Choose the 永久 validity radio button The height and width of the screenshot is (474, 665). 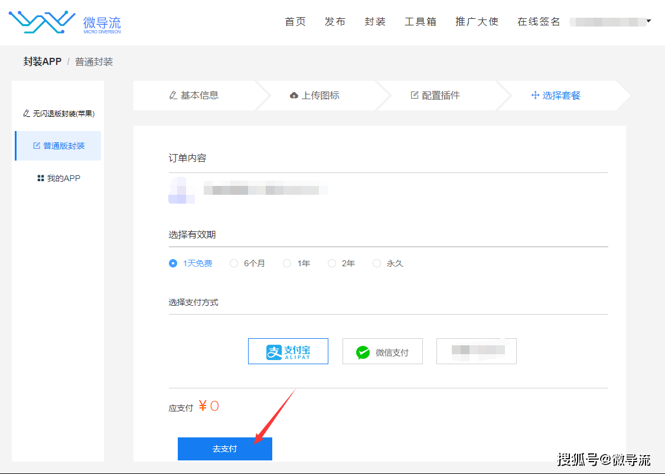377,263
